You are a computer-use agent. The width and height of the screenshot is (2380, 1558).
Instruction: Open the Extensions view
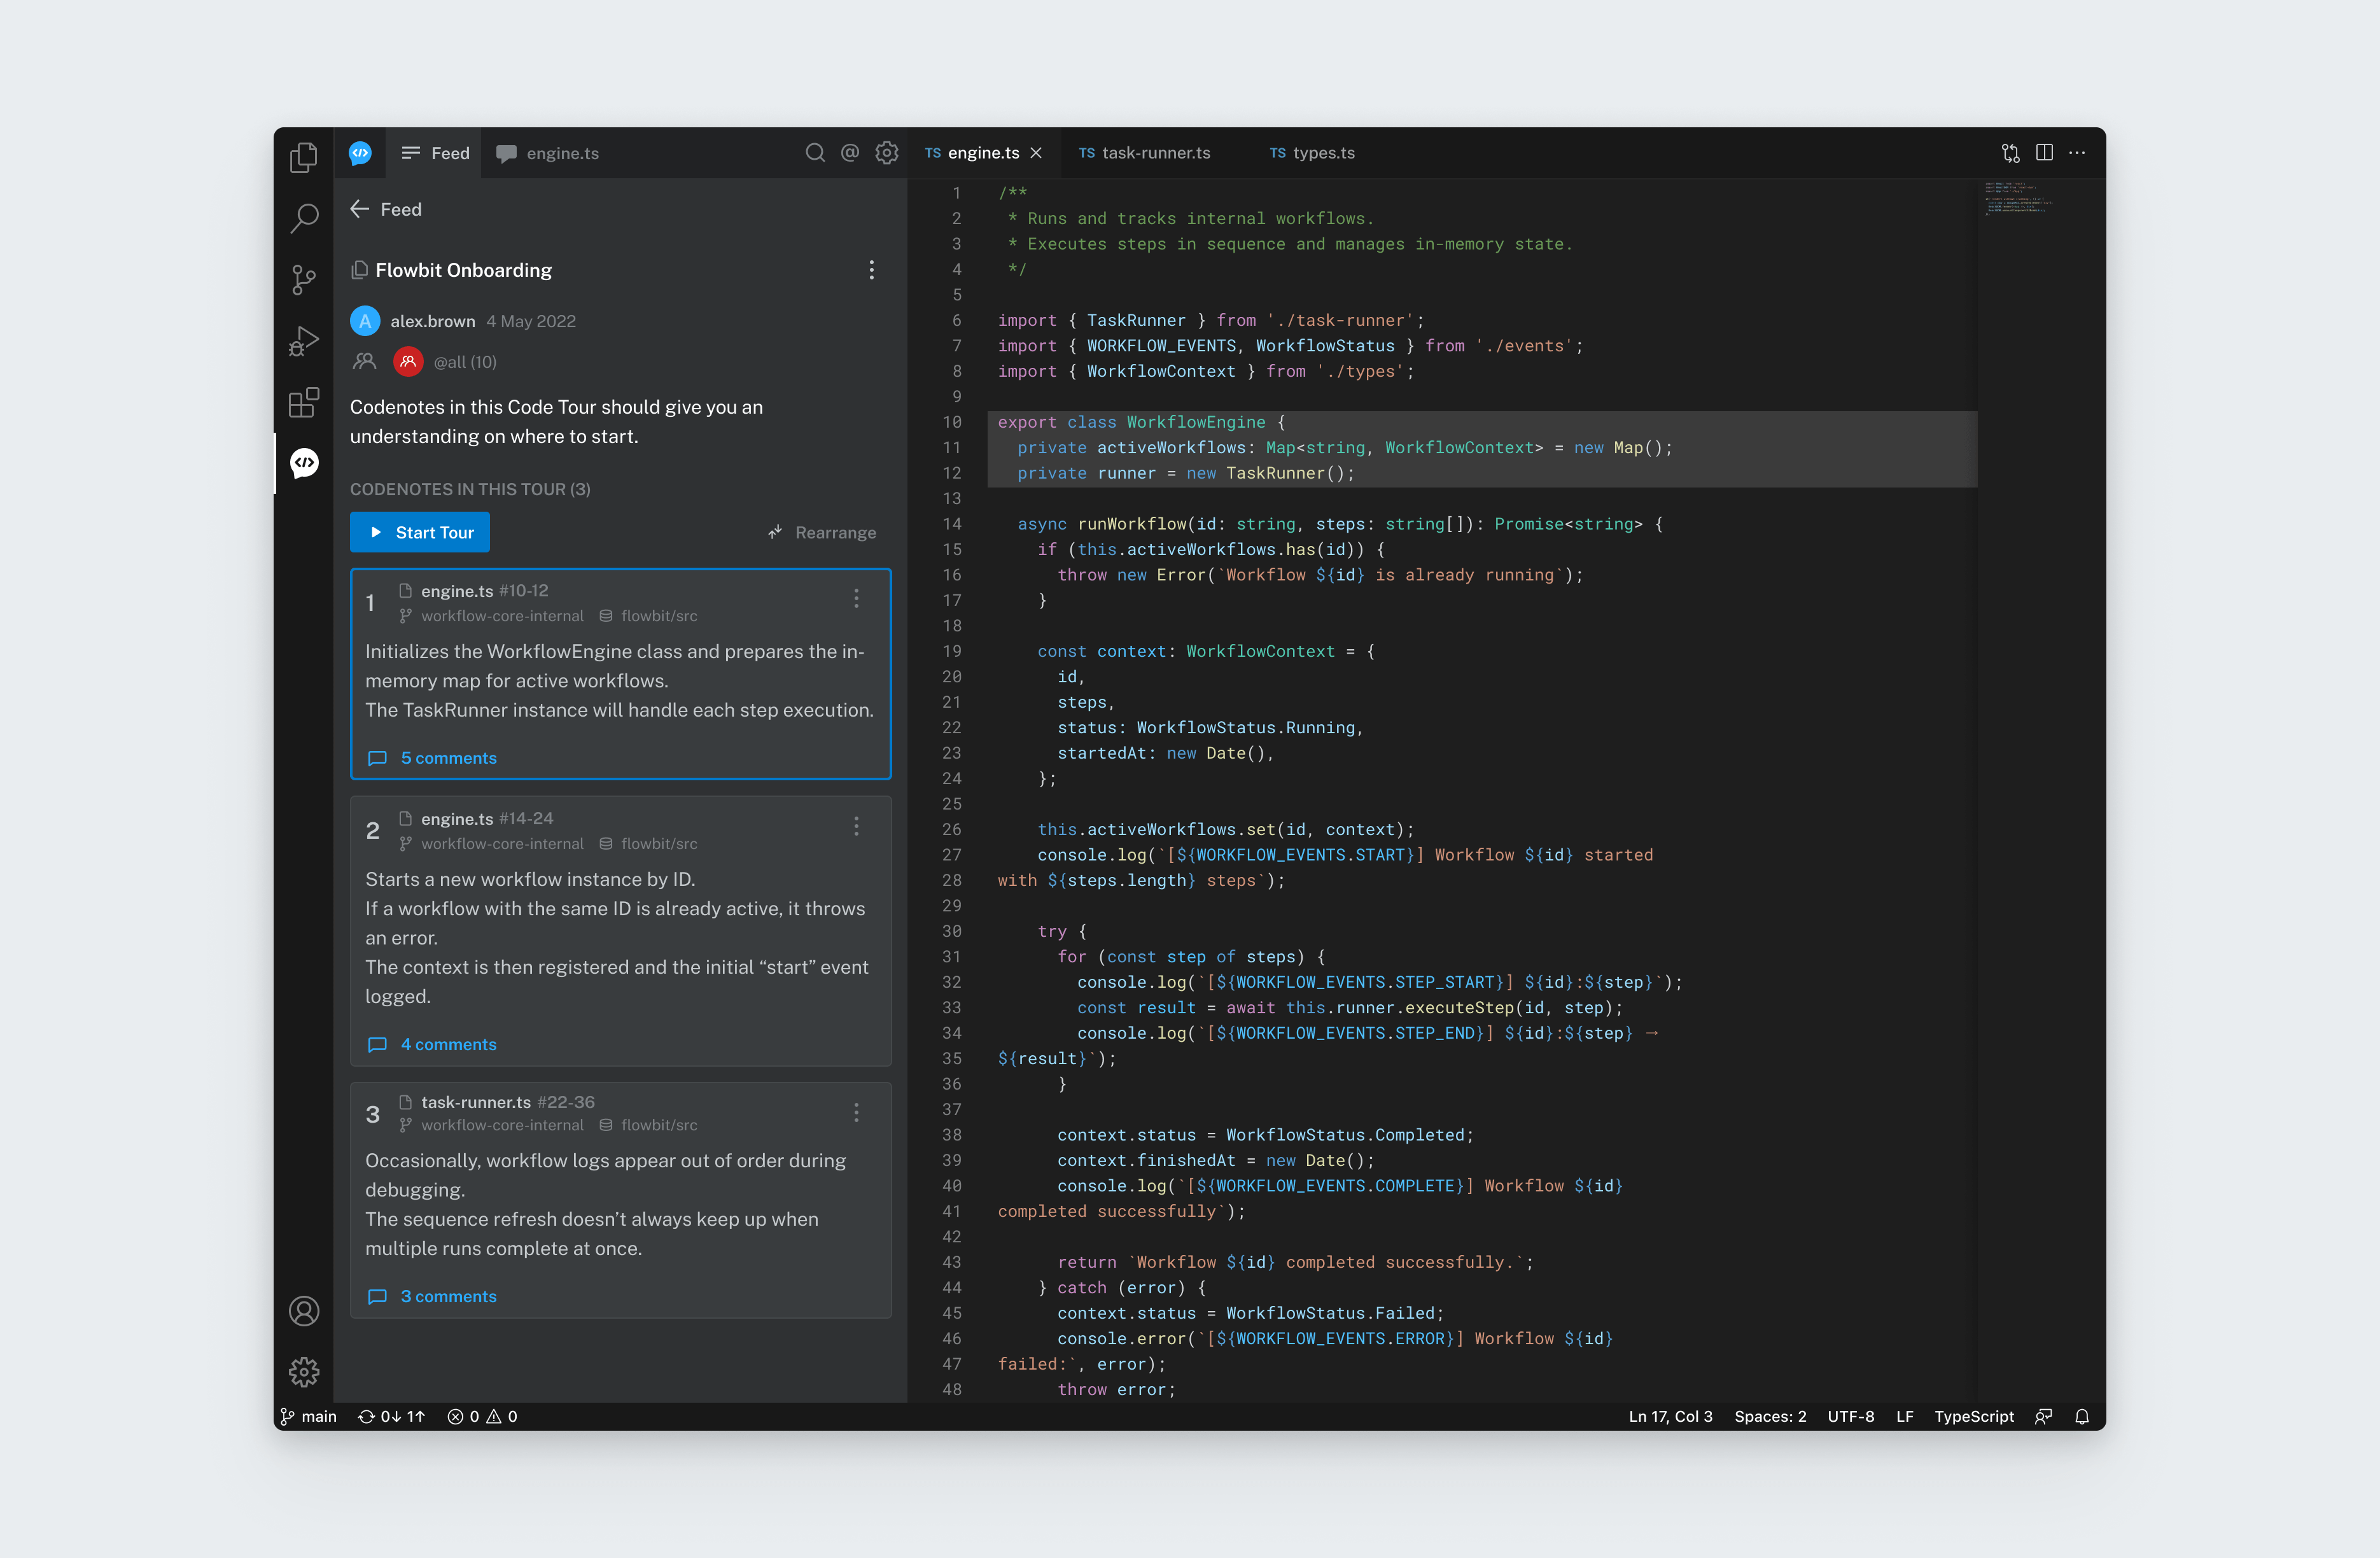[304, 402]
